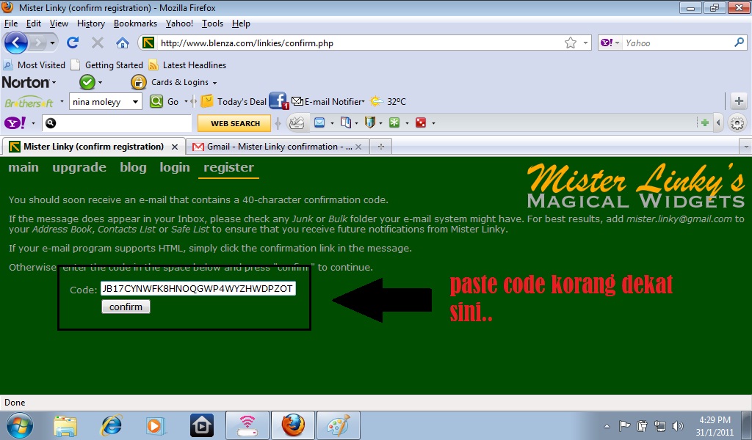The image size is (752, 440).
Task: Click the green asterisk toolbar icon
Action: click(394, 123)
